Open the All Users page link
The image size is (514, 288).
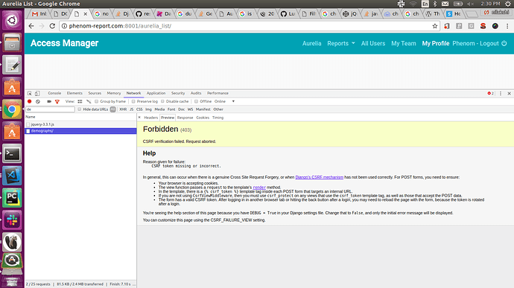[x=373, y=43]
